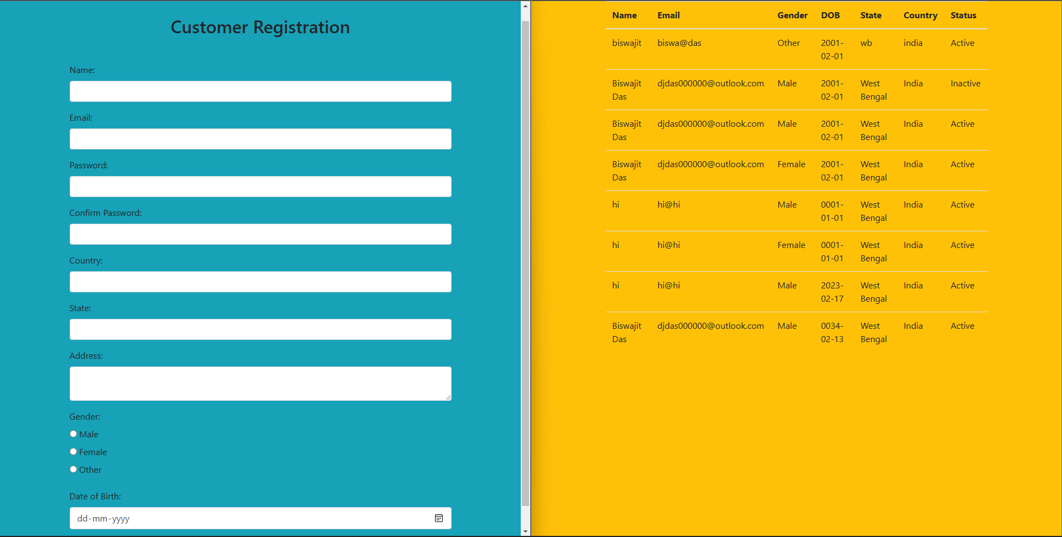This screenshot has width=1062, height=537.
Task: Click the scrollbar down arrow
Action: tap(525, 531)
